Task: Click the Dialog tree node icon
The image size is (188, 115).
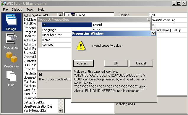Action: [73, 15]
